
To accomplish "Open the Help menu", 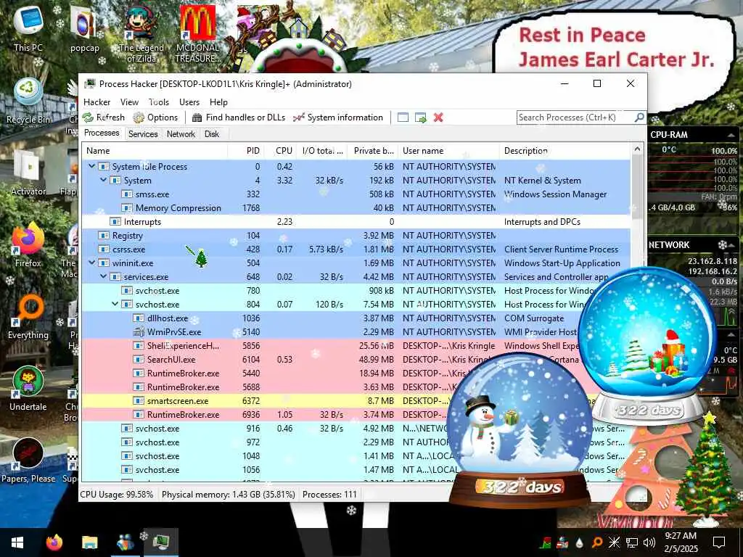I will (x=218, y=102).
